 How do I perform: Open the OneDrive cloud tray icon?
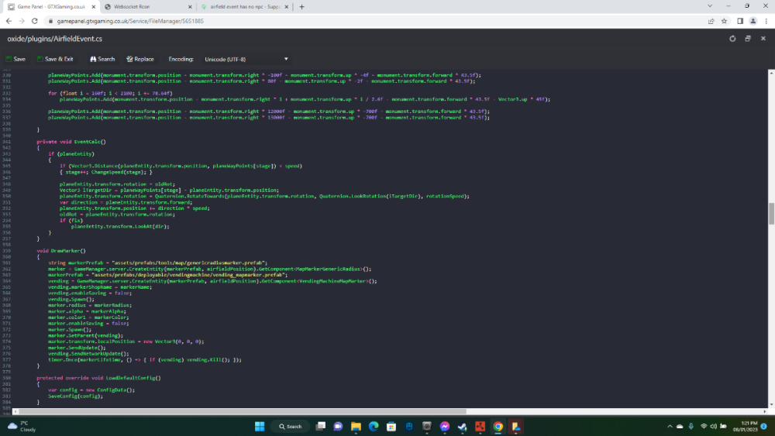(x=680, y=427)
